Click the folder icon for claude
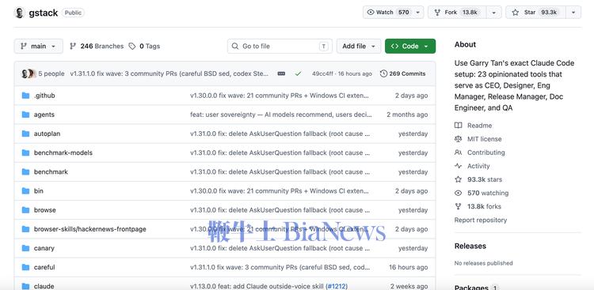Screen dimensions: 594x290 tap(25, 286)
